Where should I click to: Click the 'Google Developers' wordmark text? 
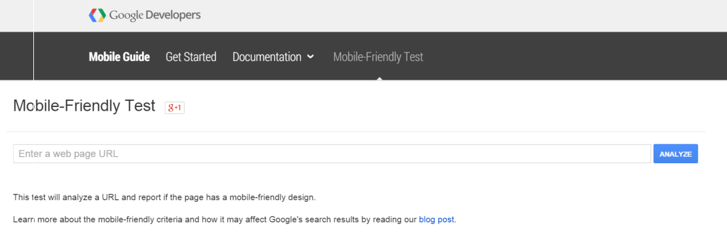coord(154,15)
